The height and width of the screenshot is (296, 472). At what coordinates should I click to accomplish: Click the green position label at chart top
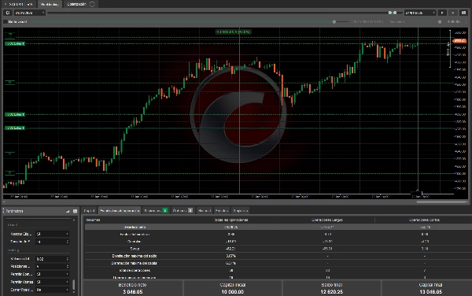pyautogui.click(x=234, y=31)
